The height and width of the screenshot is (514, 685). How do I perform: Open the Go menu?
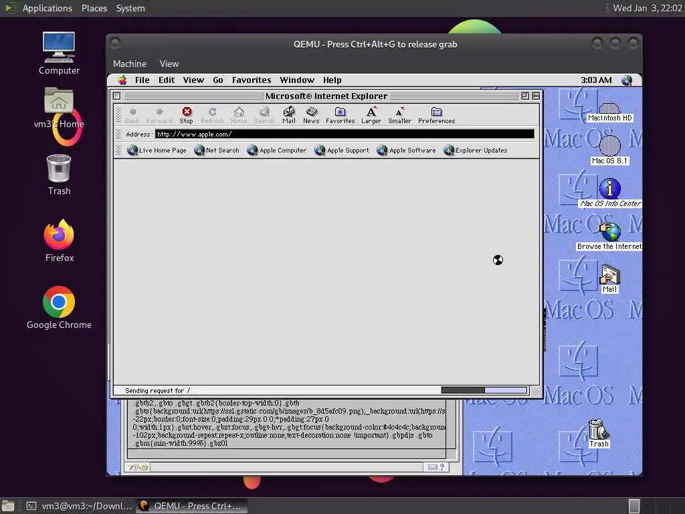pos(218,80)
